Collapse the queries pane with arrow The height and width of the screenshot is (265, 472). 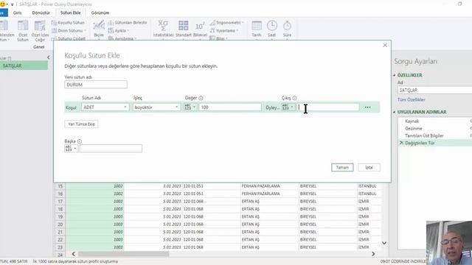pyautogui.click(x=49, y=57)
